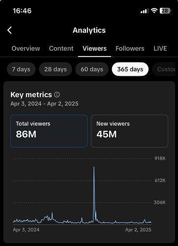Image resolution: width=178 pixels, height=246 pixels.
Task: Open the Followers tab
Action: (x=130, y=48)
